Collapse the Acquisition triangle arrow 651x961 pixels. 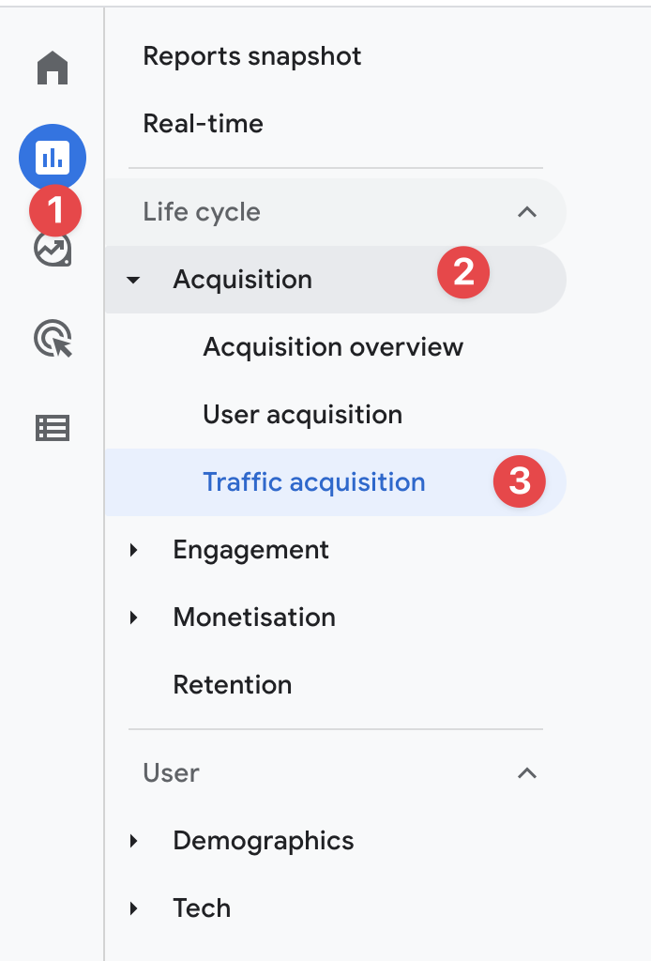[x=133, y=280]
